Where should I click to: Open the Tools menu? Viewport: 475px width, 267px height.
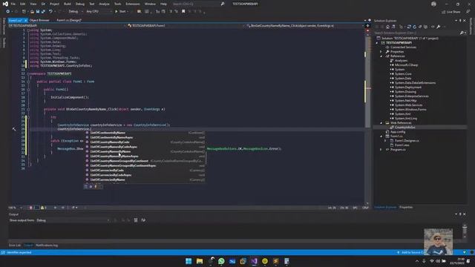(x=117, y=4)
